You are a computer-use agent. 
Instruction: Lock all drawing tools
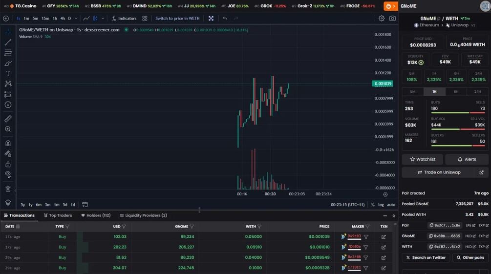point(8,164)
